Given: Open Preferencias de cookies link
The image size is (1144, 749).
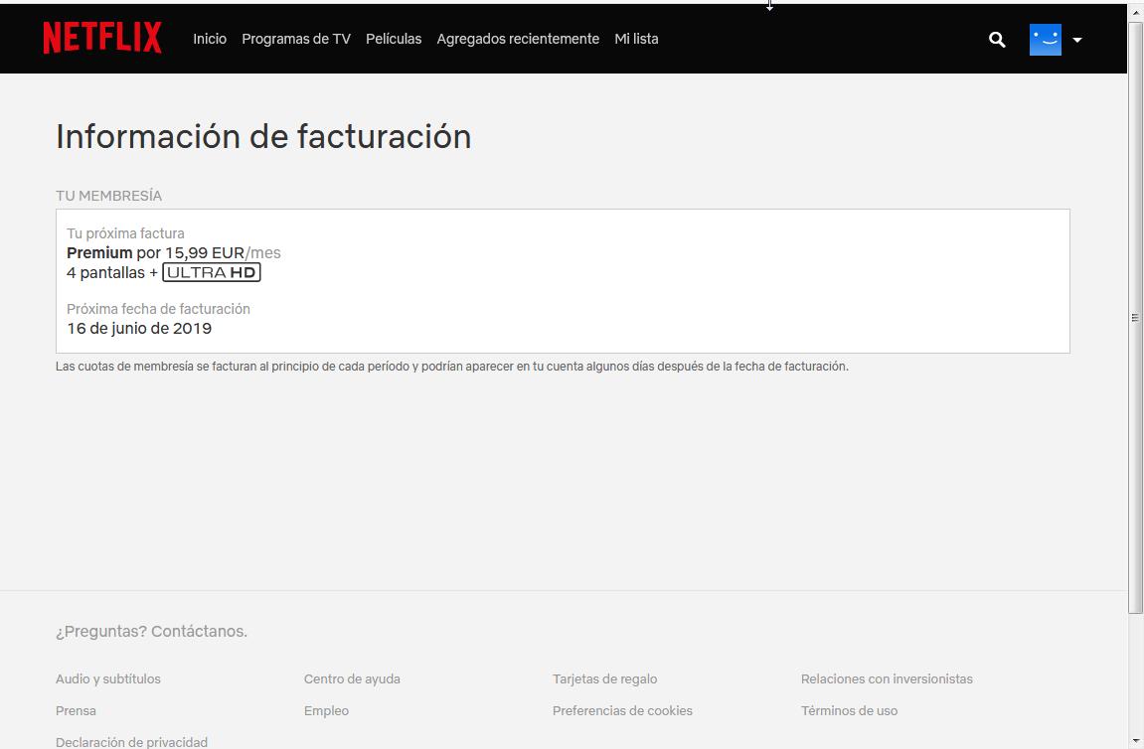Looking at the screenshot, I should [x=622, y=710].
